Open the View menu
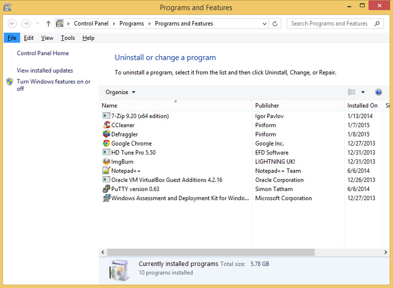The height and width of the screenshot is (288, 393). click(47, 38)
